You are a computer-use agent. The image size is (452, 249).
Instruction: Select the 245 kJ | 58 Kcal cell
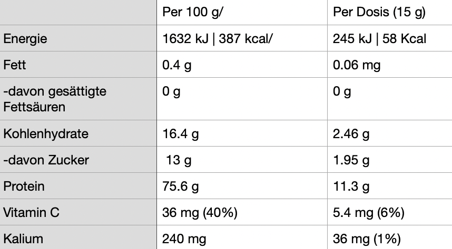click(390, 38)
